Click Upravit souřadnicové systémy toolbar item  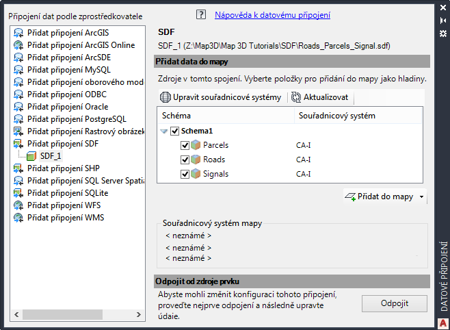pos(221,97)
